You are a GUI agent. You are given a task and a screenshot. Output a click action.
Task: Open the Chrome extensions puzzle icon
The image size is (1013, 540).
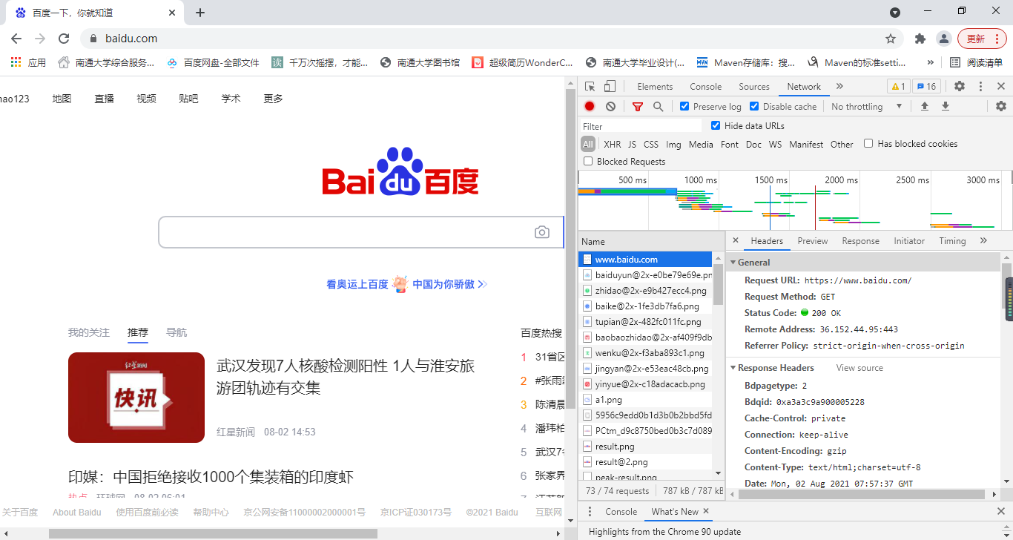click(920, 39)
